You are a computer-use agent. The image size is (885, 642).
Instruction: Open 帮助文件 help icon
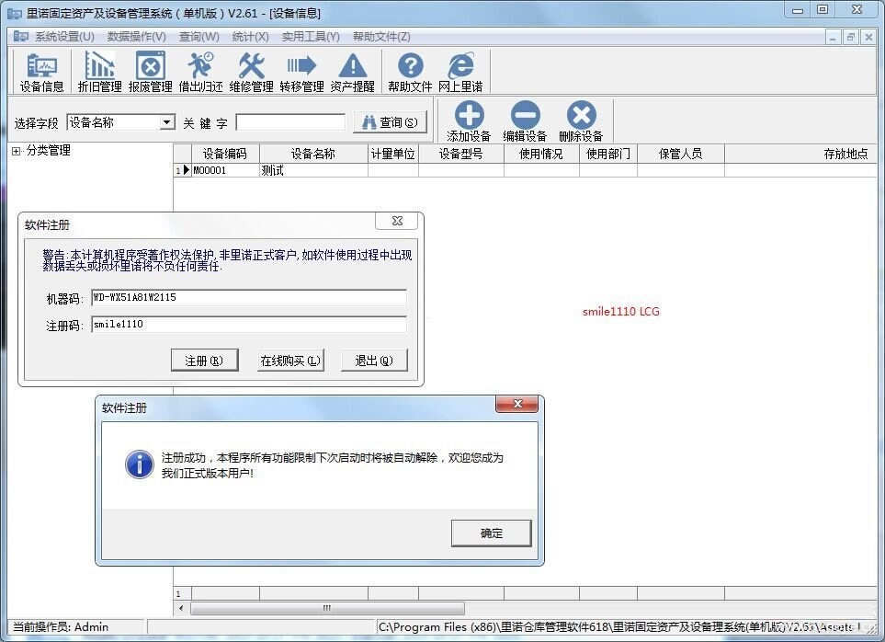(x=410, y=71)
